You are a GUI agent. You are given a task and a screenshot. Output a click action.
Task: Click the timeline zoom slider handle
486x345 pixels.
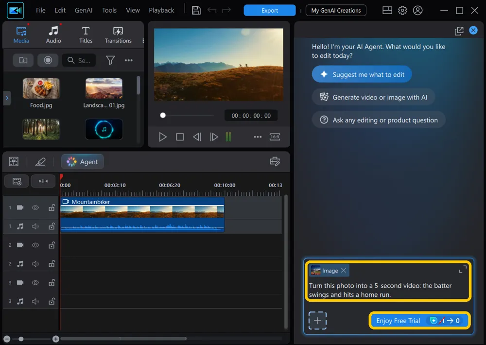click(21, 339)
